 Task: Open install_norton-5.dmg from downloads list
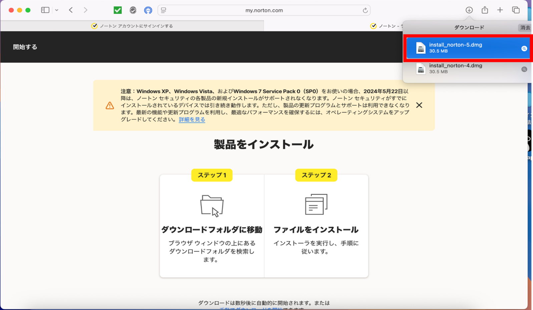coord(455,48)
